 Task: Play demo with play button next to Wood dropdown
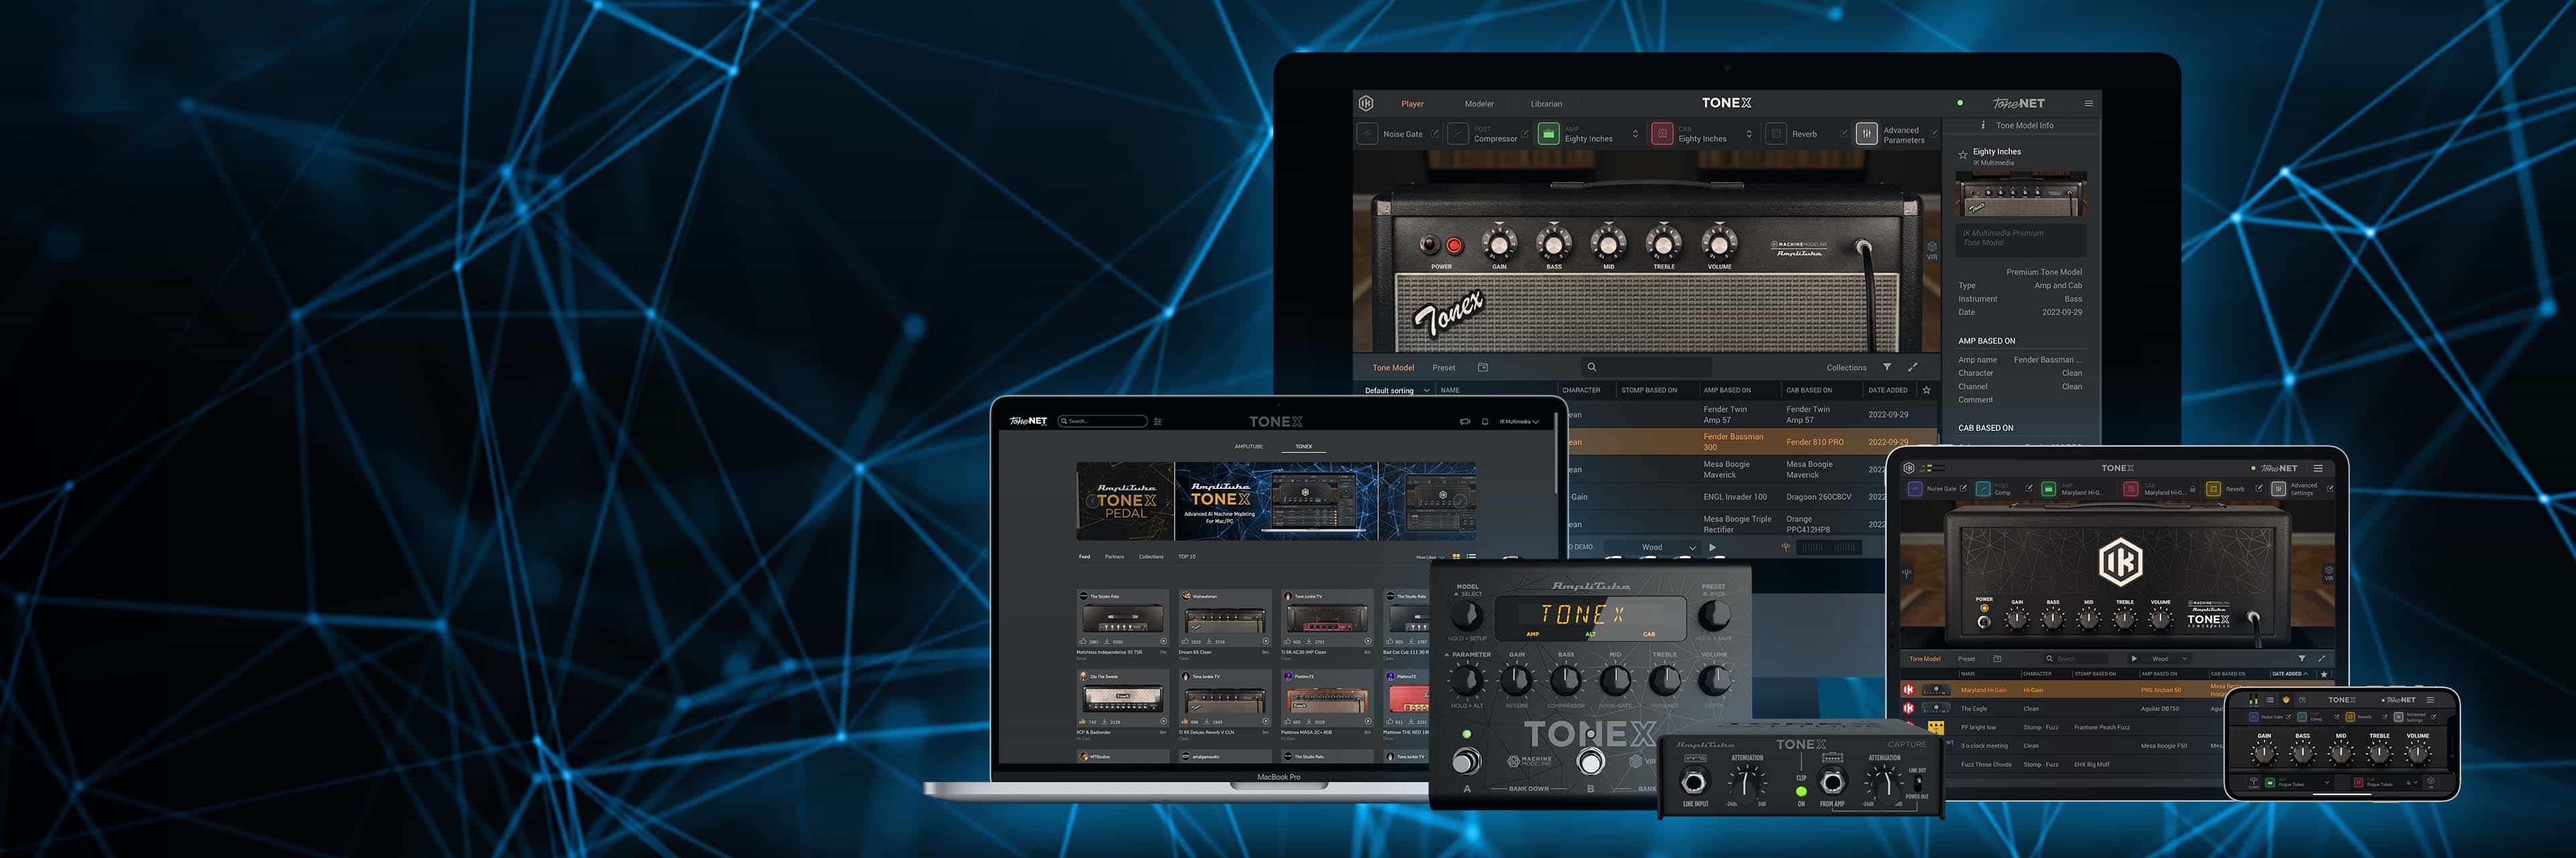point(1713,548)
